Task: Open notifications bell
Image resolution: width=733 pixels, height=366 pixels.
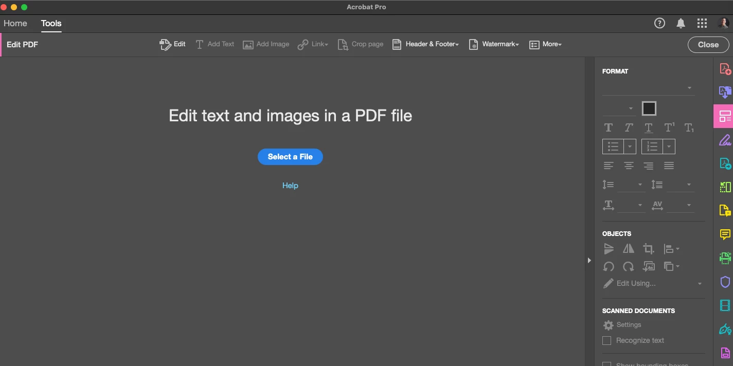Action: [681, 23]
